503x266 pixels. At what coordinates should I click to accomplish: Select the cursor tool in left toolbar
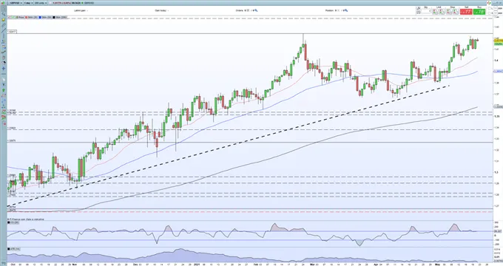click(x=4, y=9)
